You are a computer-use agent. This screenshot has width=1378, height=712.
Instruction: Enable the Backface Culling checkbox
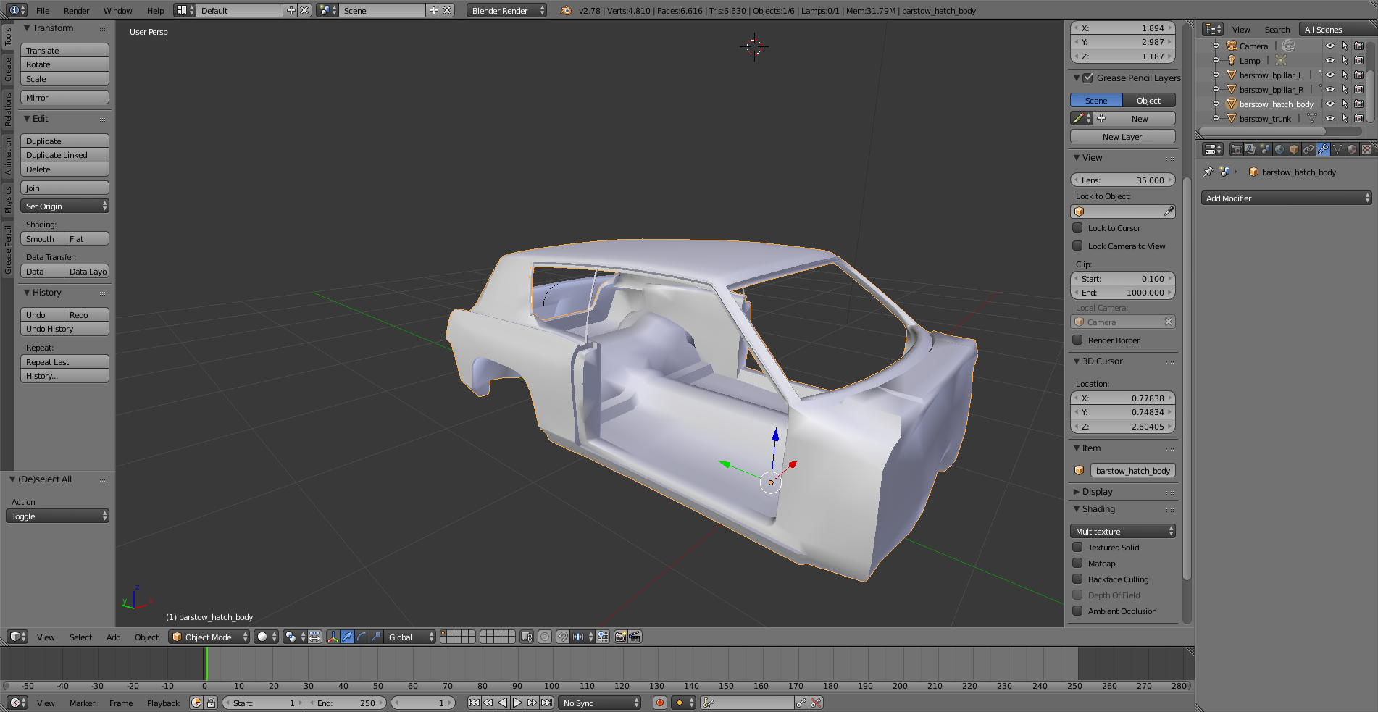coord(1078,579)
